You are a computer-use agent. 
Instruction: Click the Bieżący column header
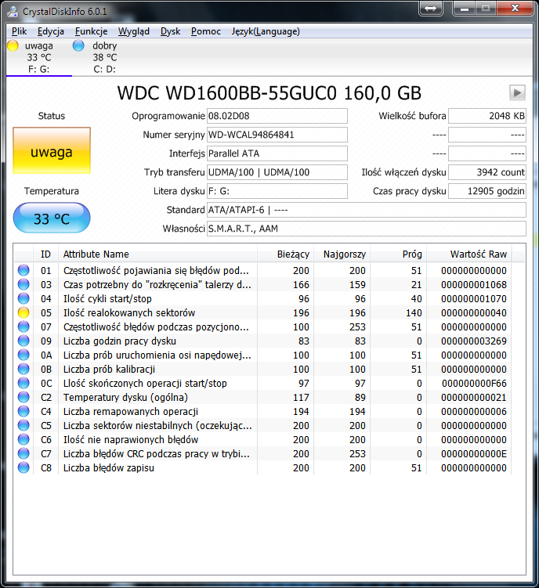[x=286, y=254]
